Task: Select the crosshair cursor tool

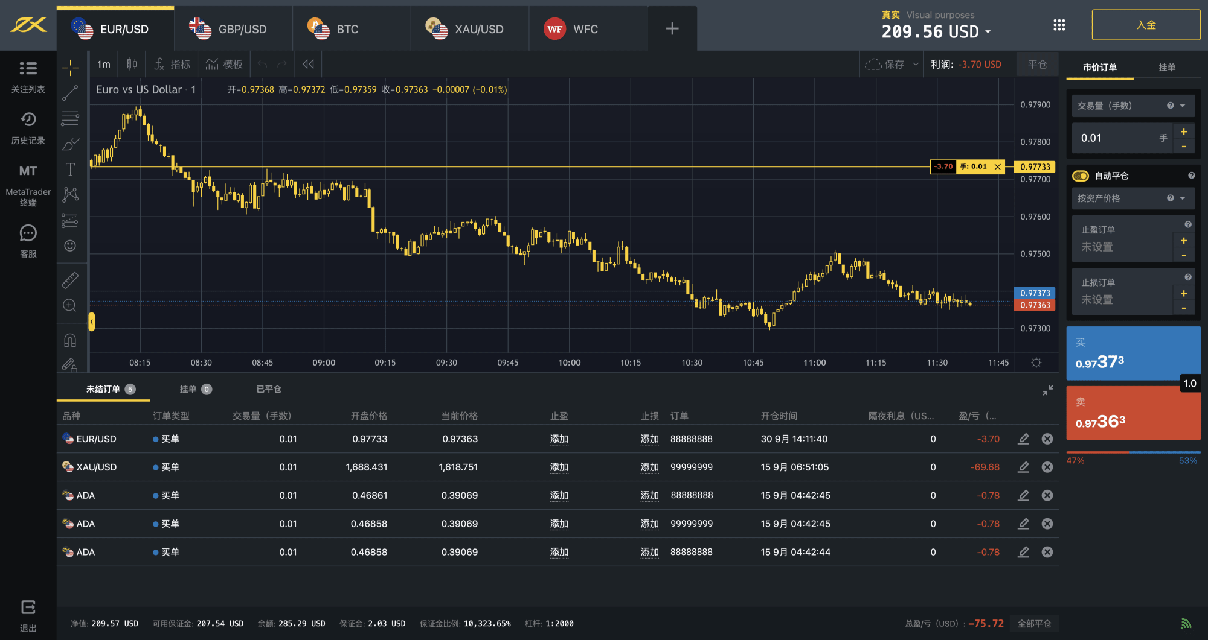Action: (70, 68)
